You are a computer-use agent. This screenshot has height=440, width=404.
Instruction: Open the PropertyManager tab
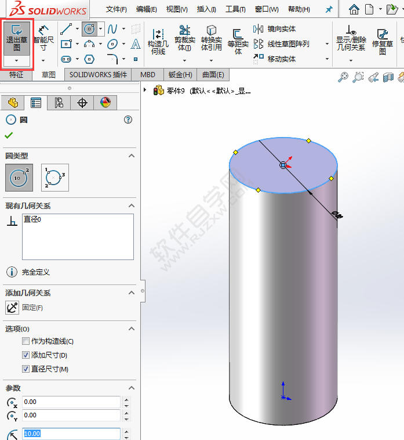pyautogui.click(x=35, y=103)
